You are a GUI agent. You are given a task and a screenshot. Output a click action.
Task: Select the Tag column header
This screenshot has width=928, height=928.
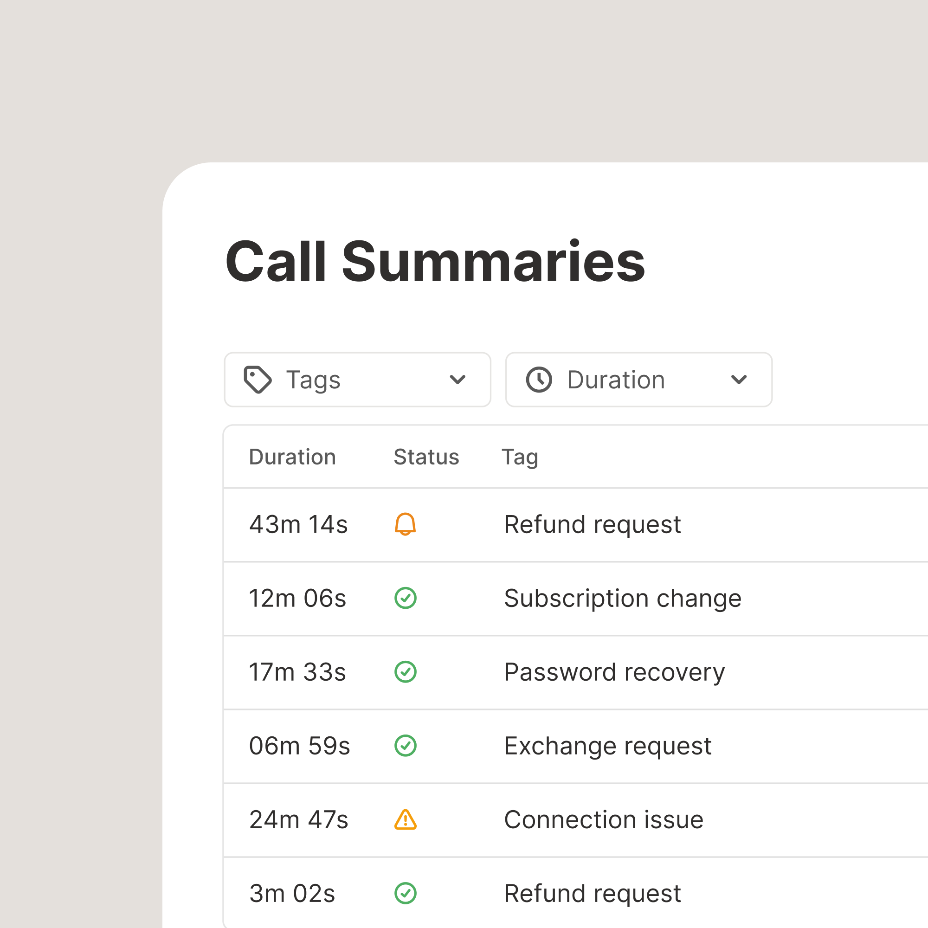pos(520,456)
